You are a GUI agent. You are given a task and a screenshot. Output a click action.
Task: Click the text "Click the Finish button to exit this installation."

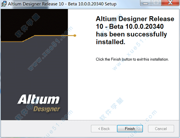[132, 59]
